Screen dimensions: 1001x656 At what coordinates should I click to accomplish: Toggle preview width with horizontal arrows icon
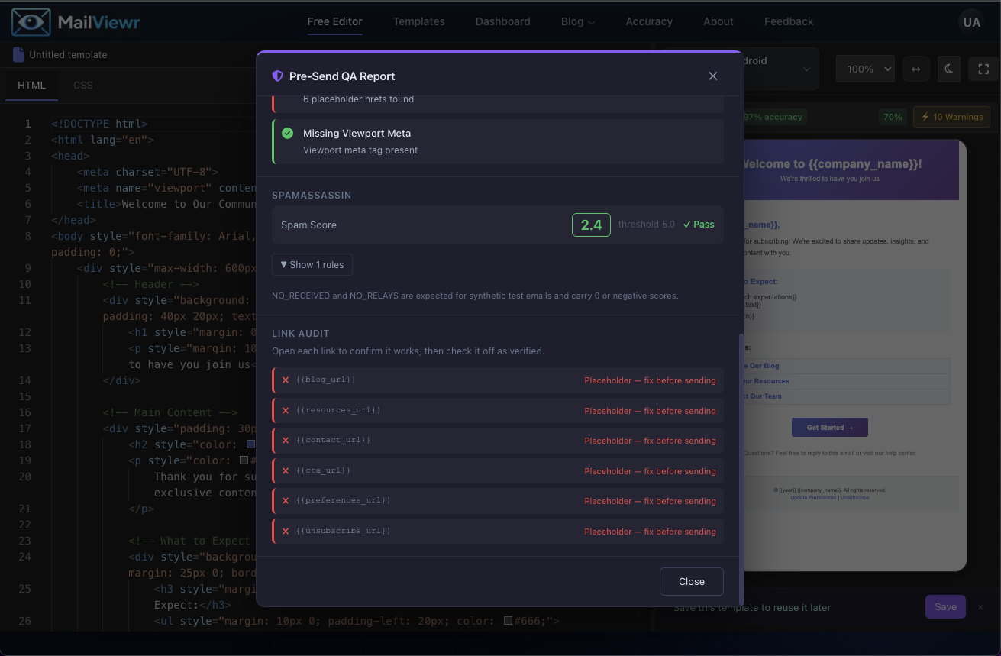(915, 69)
